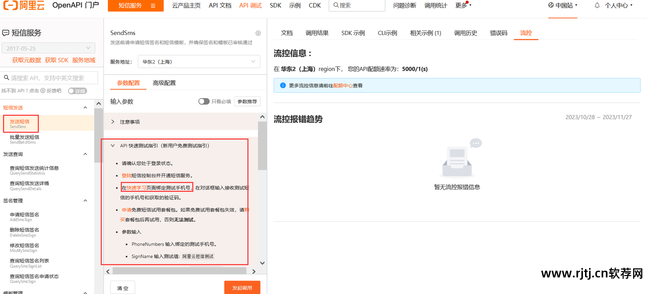Screen dimensions: 647x294
Task: Click the info icon in 流控 notice banner
Action: (x=283, y=85)
